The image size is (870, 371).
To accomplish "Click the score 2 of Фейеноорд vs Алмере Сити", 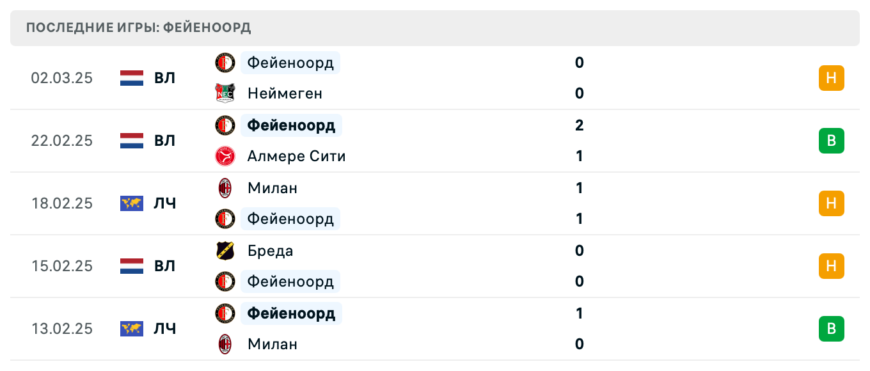I will (x=579, y=125).
